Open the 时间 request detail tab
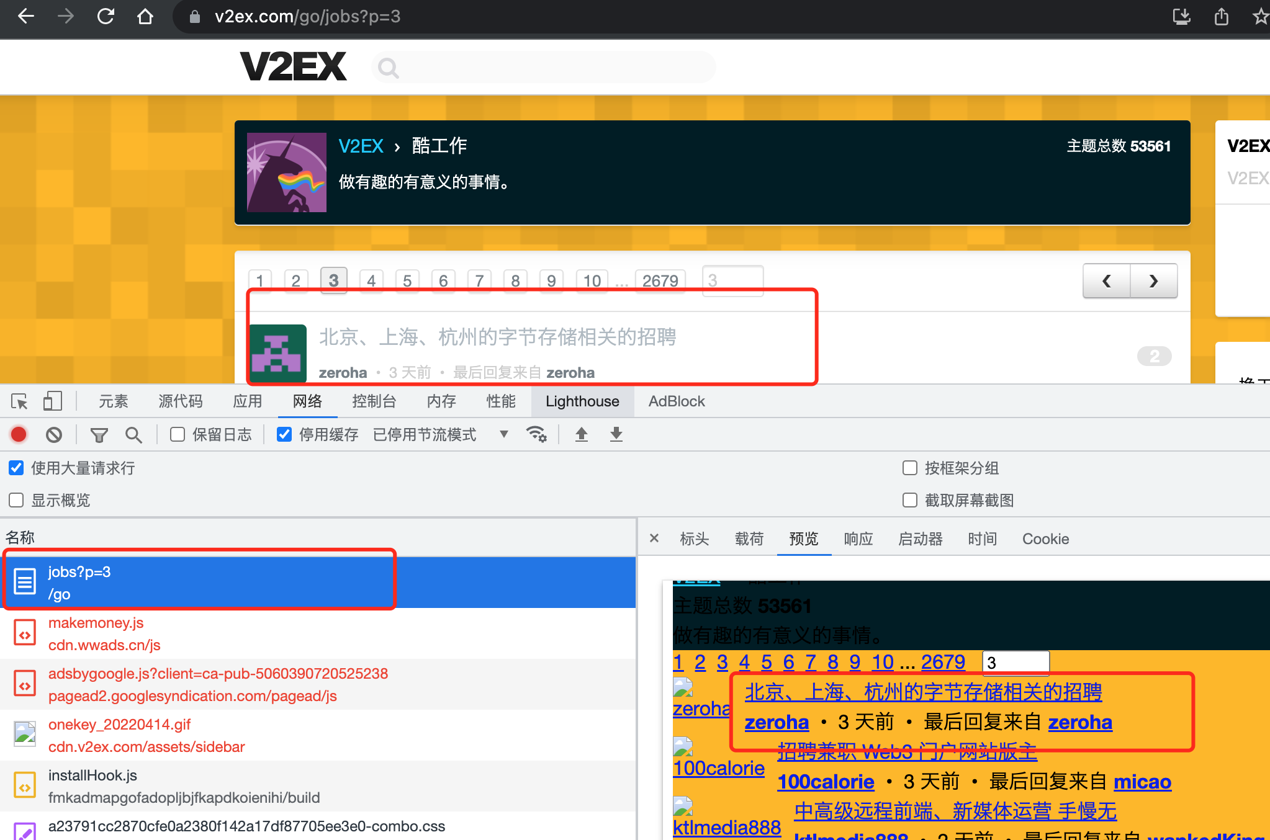Screen dimensions: 1270x840 click(983, 538)
